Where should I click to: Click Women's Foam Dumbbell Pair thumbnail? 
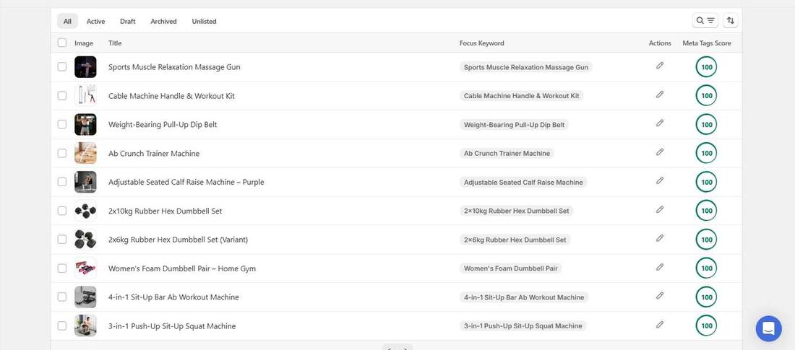tap(85, 268)
